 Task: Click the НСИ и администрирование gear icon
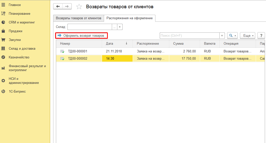3,81
